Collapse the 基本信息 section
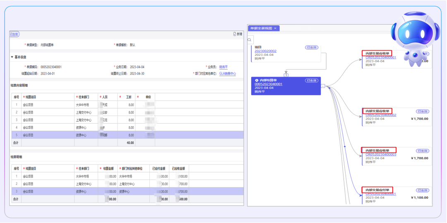Viewport: 447px width, 223px height. coord(12,57)
